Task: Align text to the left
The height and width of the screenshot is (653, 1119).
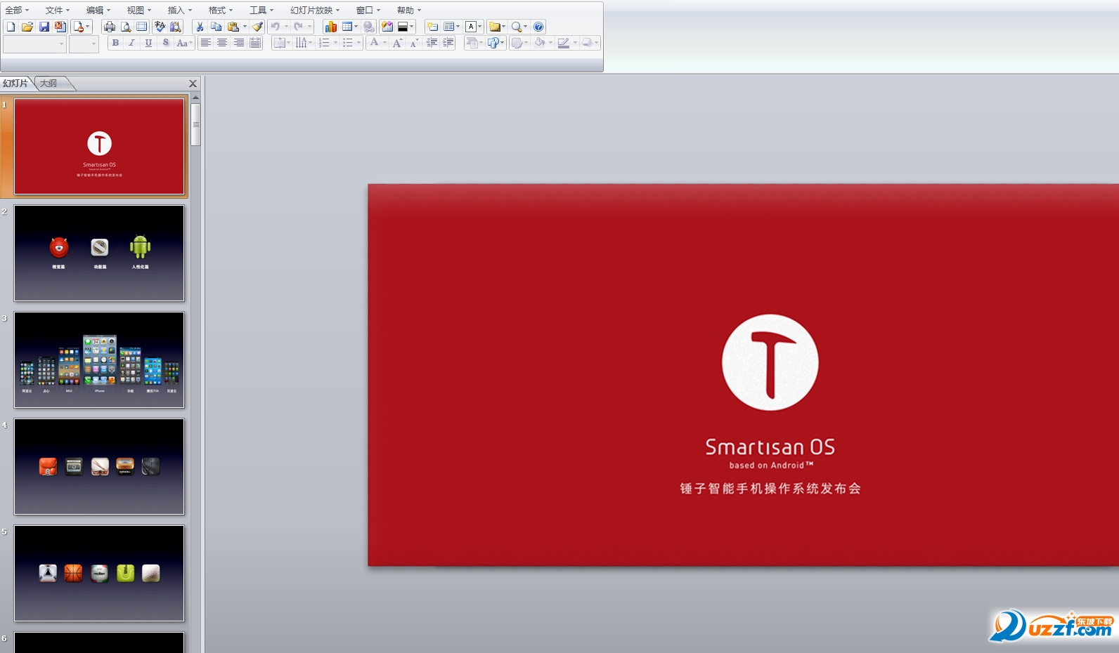Action: click(205, 43)
